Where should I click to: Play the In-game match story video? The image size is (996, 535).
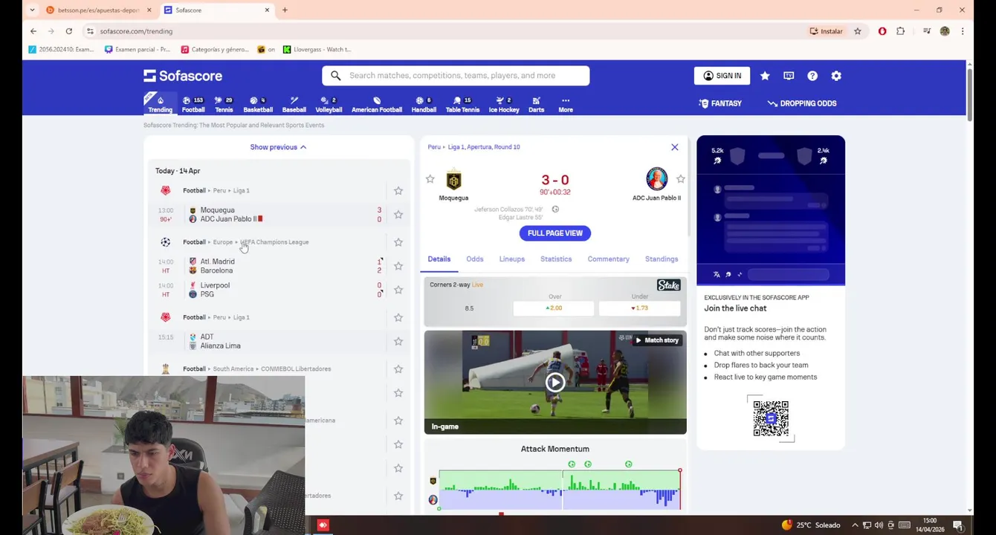click(x=555, y=382)
